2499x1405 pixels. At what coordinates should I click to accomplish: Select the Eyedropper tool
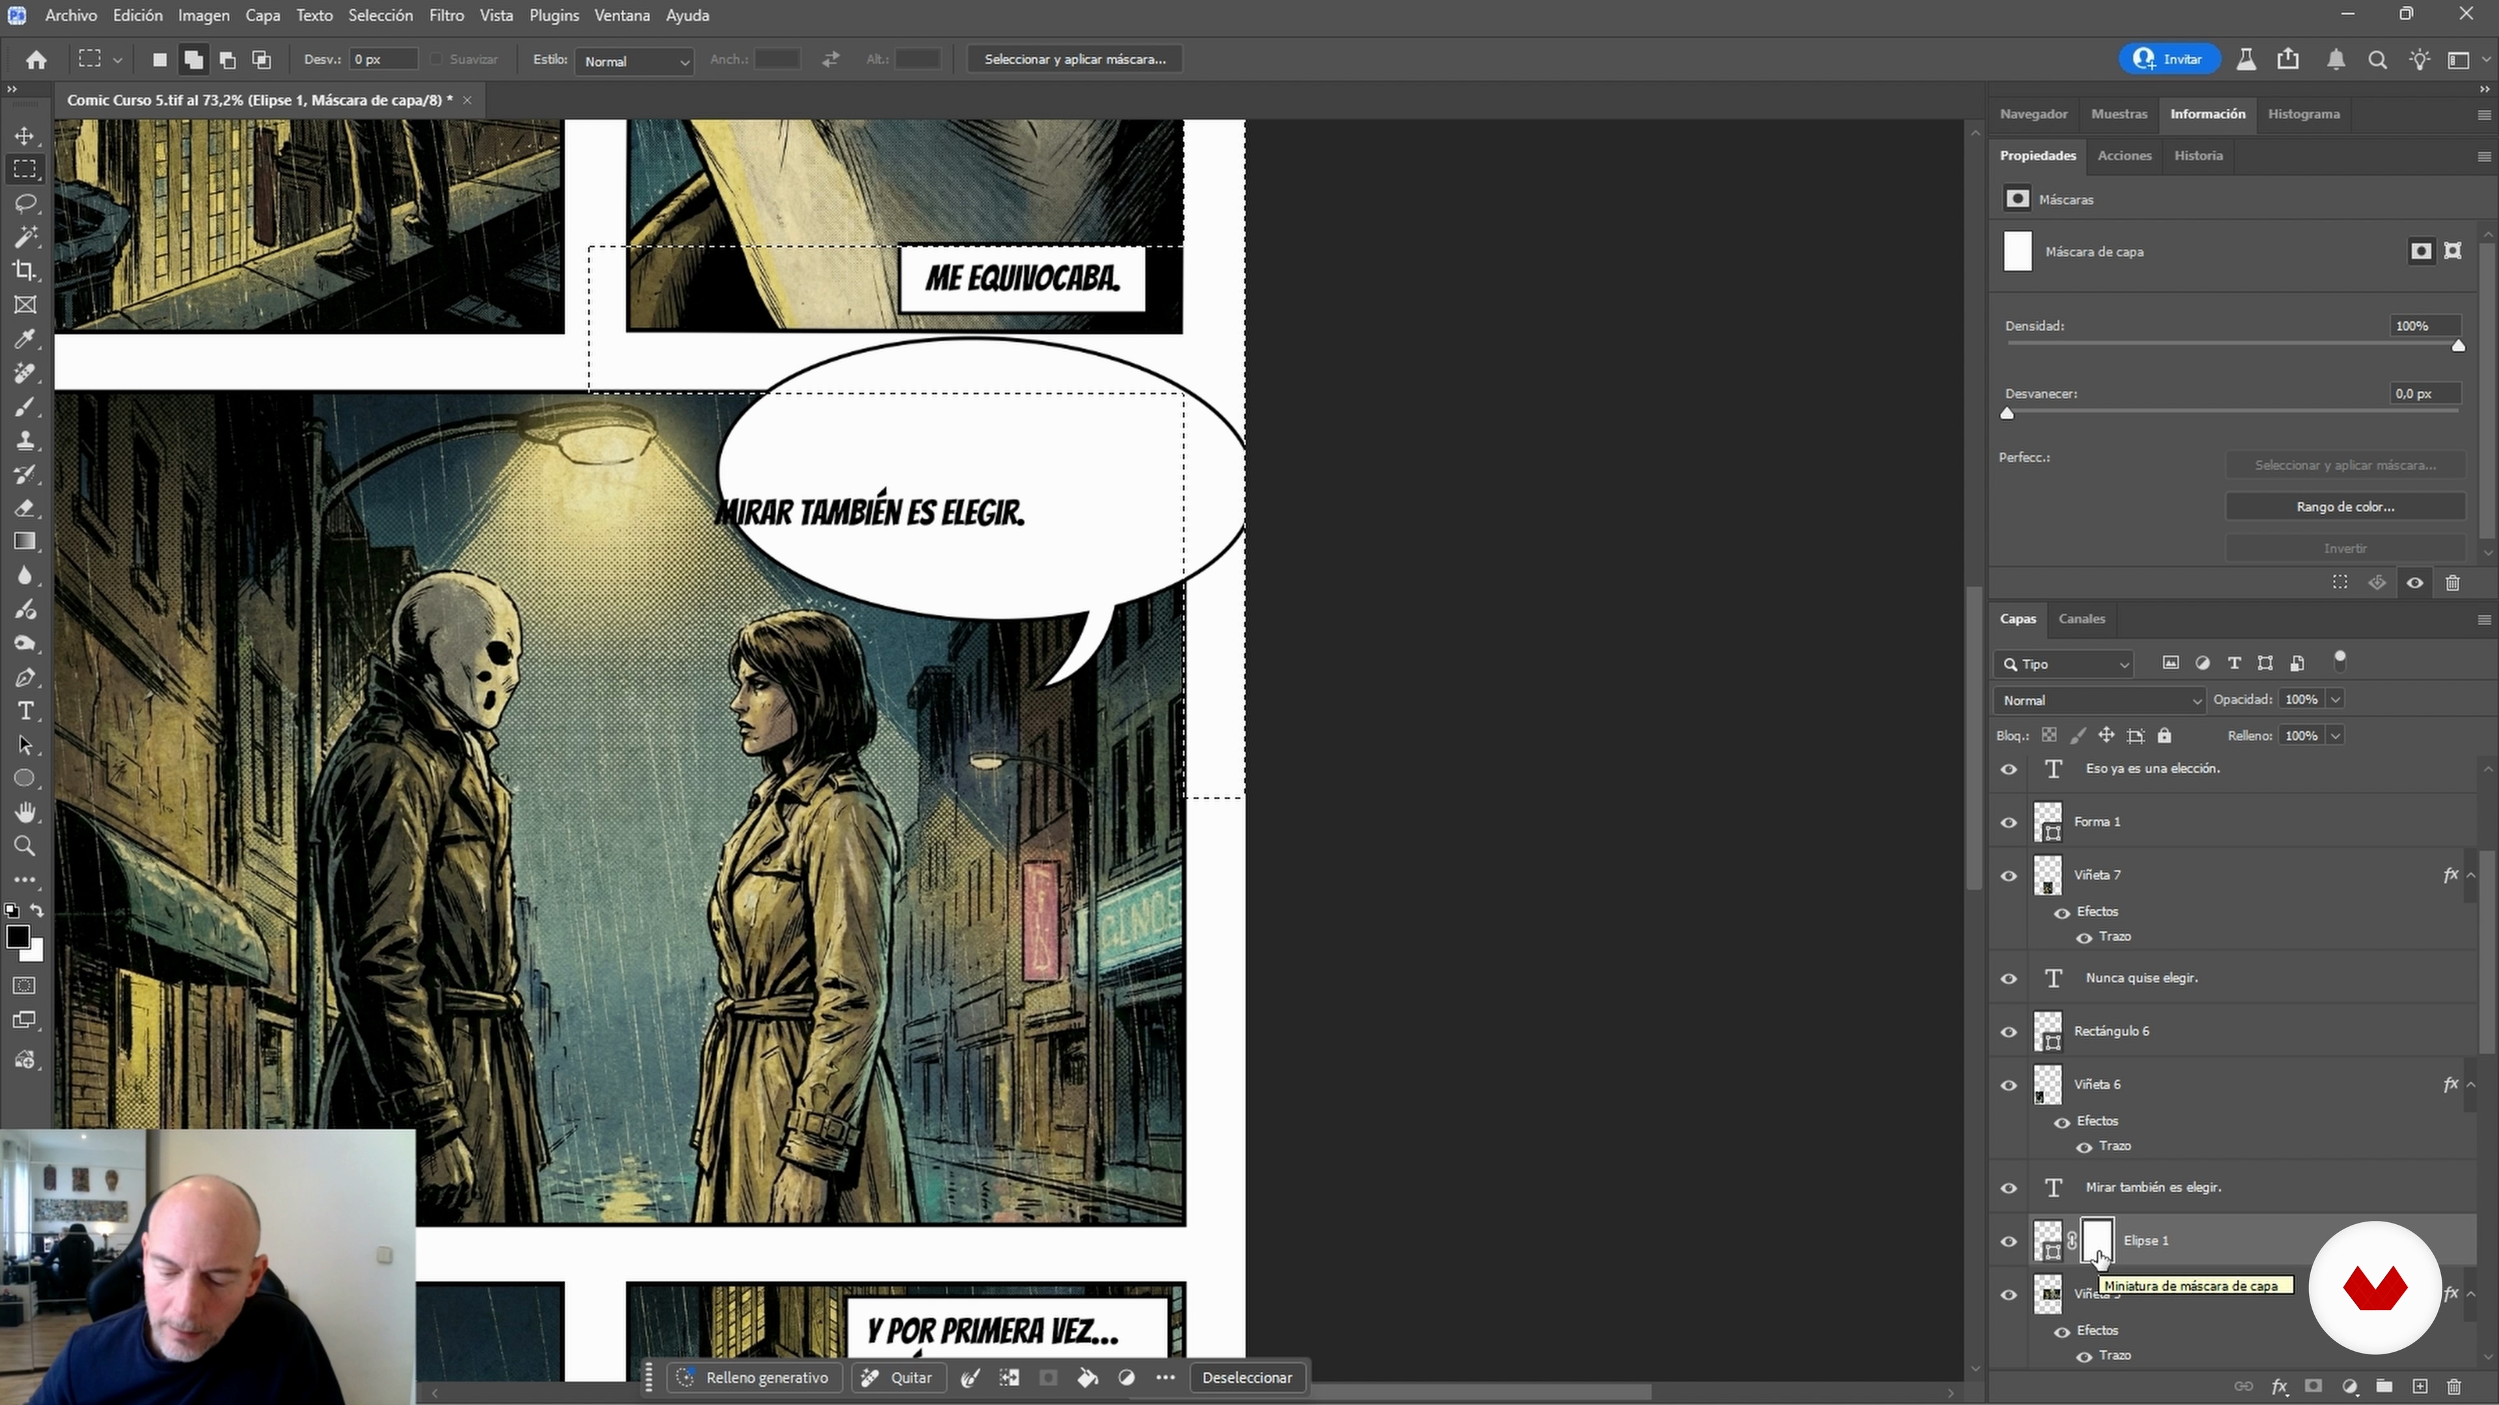25,338
